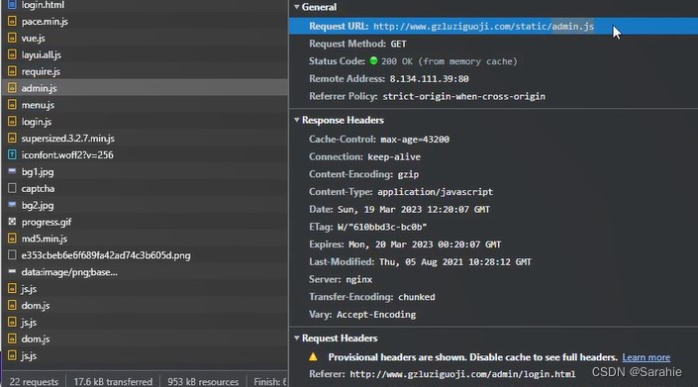The width and height of the screenshot is (698, 387).
Task: Click the Request URL value
Action: tap(483, 27)
